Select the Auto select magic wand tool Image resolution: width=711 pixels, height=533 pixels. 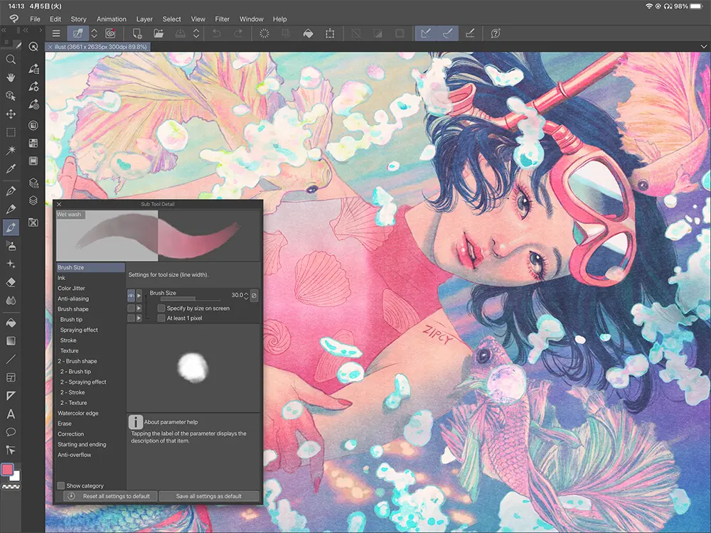pyautogui.click(x=11, y=151)
